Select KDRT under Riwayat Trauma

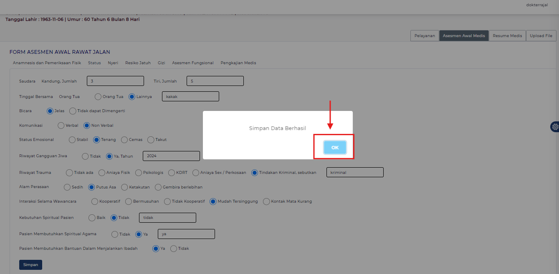tap(172, 173)
